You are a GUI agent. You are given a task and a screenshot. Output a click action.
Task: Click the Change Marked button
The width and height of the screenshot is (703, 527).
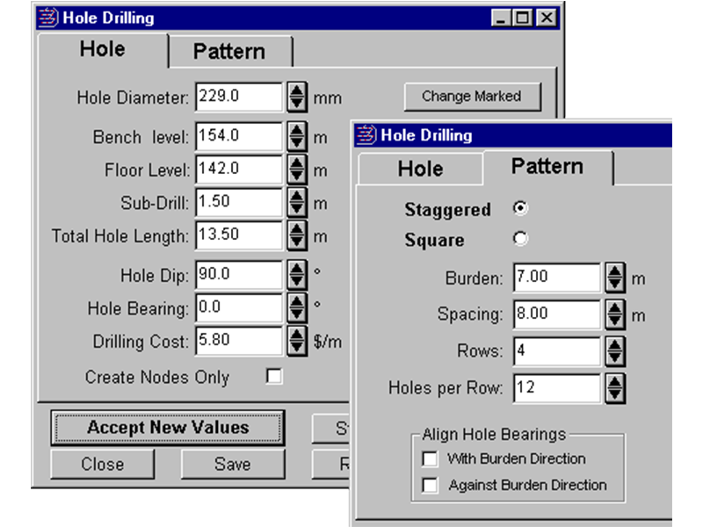[472, 97]
